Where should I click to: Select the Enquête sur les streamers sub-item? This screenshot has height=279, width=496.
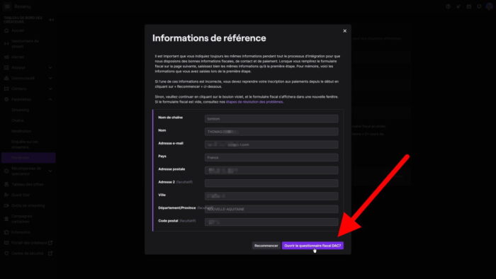[x=25, y=144]
